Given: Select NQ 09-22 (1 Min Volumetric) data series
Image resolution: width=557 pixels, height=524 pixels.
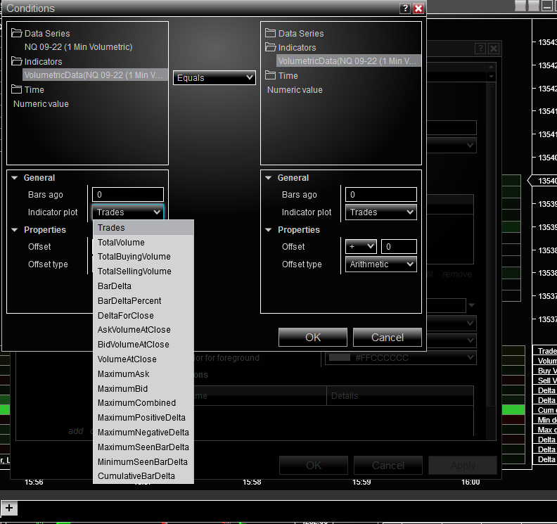Looking at the screenshot, I should [x=78, y=47].
